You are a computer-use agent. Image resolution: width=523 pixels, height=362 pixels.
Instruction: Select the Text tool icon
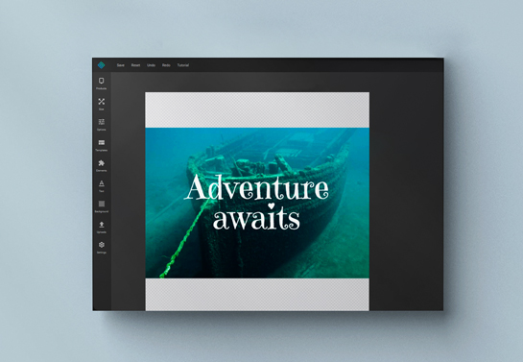pyautogui.click(x=102, y=183)
